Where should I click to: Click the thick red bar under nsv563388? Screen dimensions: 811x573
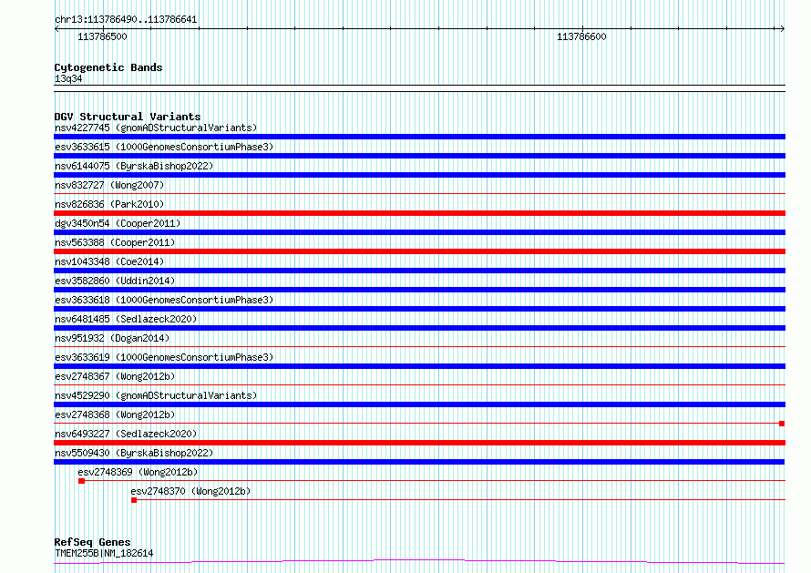[x=419, y=251]
